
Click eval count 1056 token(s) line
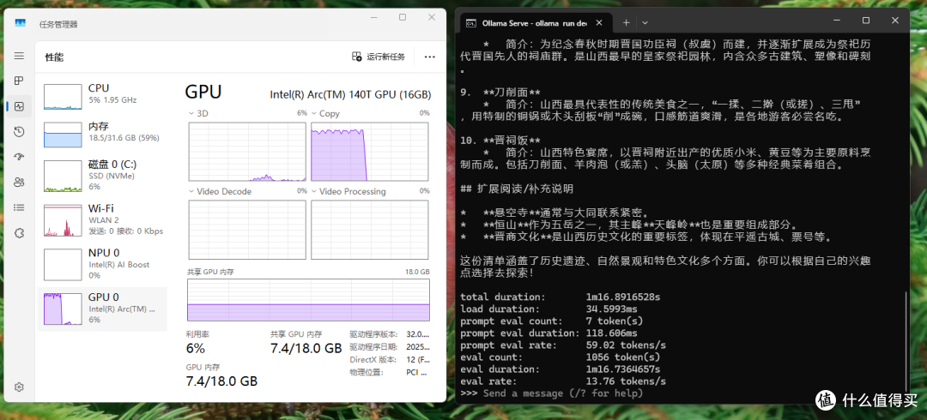coord(560,357)
